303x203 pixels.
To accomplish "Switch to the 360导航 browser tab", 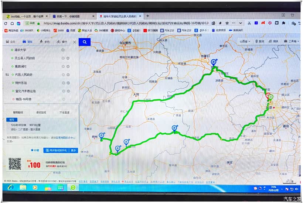I will (x=24, y=16).
